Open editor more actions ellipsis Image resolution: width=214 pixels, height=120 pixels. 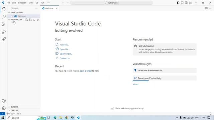210,8
